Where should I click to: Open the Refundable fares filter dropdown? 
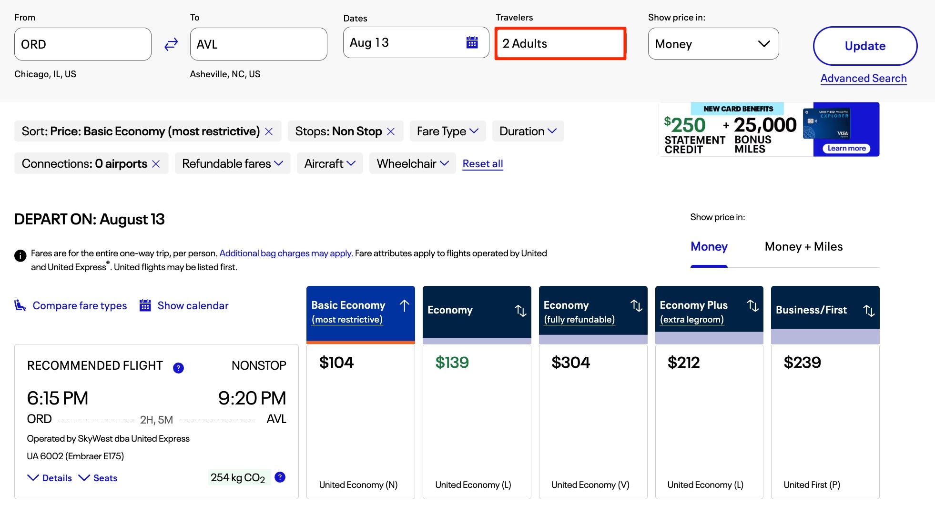click(233, 163)
